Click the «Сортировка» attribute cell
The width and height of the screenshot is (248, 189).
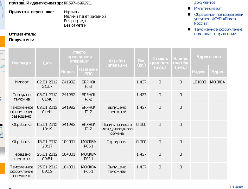pos(117,142)
